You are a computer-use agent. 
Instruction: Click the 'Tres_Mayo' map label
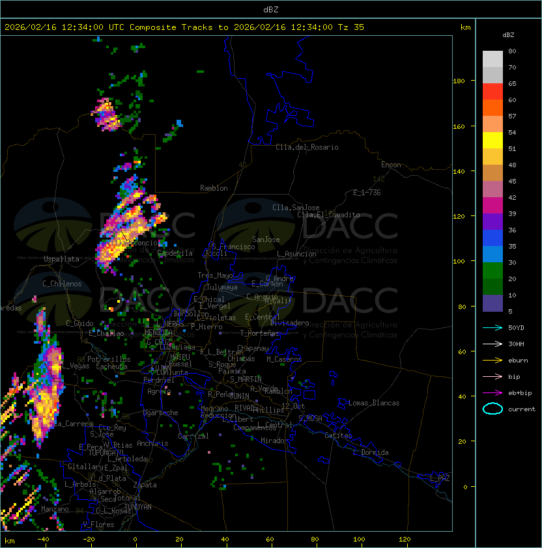(x=215, y=275)
